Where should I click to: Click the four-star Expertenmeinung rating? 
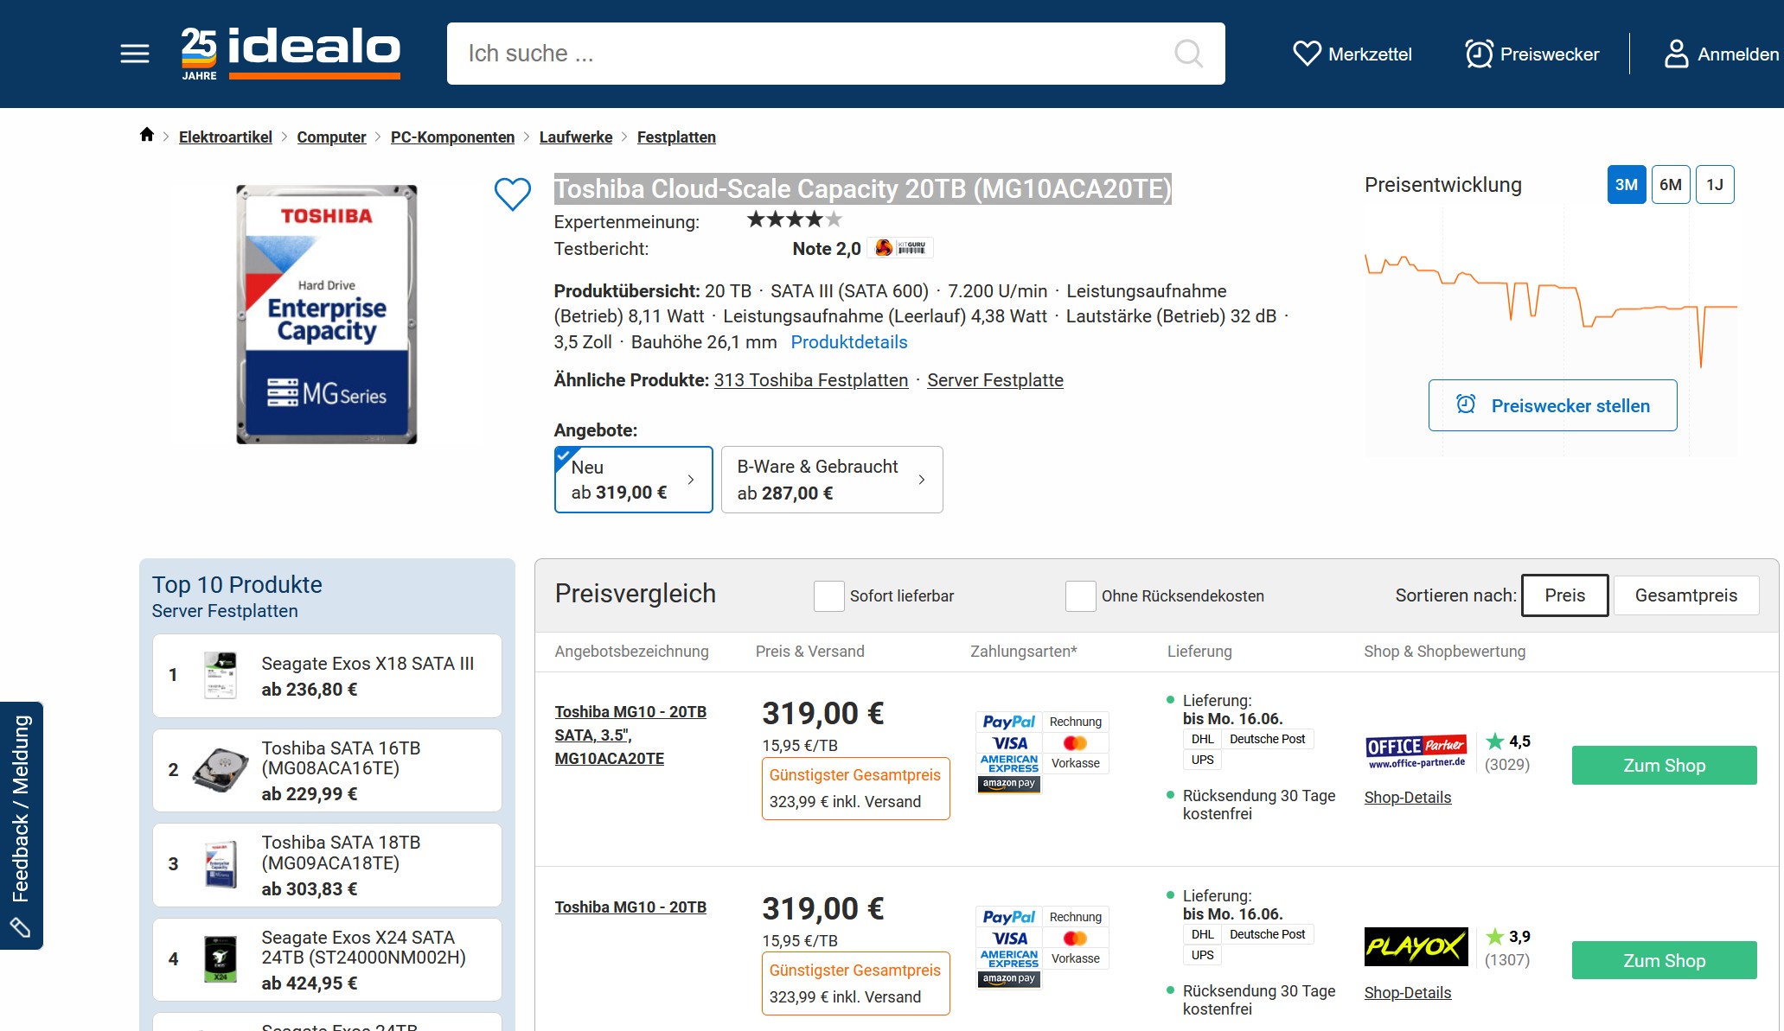794,220
